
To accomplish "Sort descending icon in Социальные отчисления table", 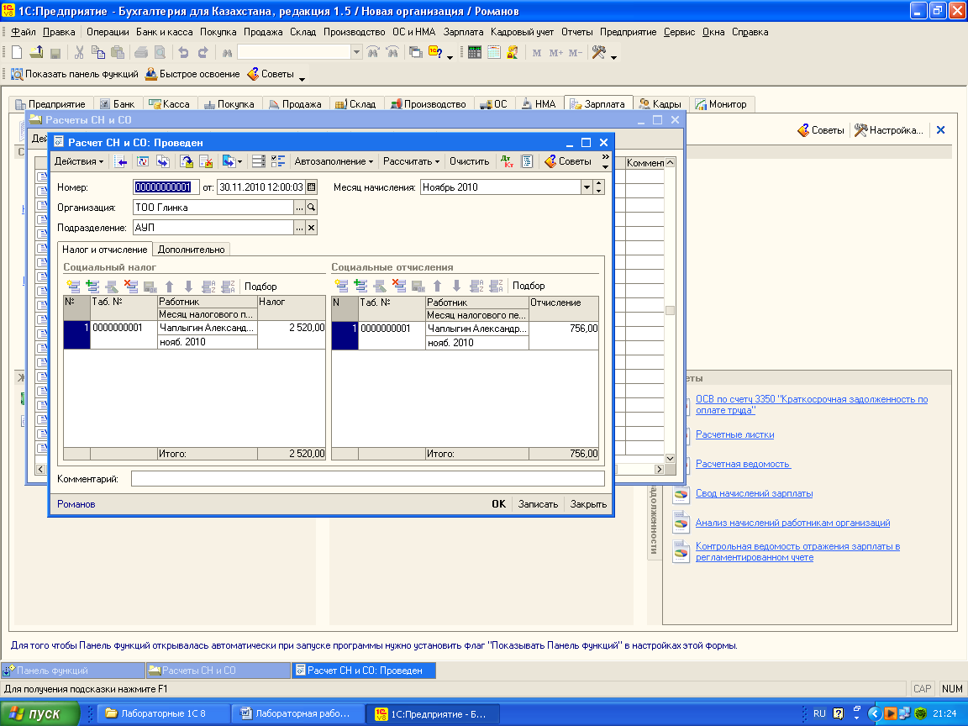I will [x=496, y=286].
